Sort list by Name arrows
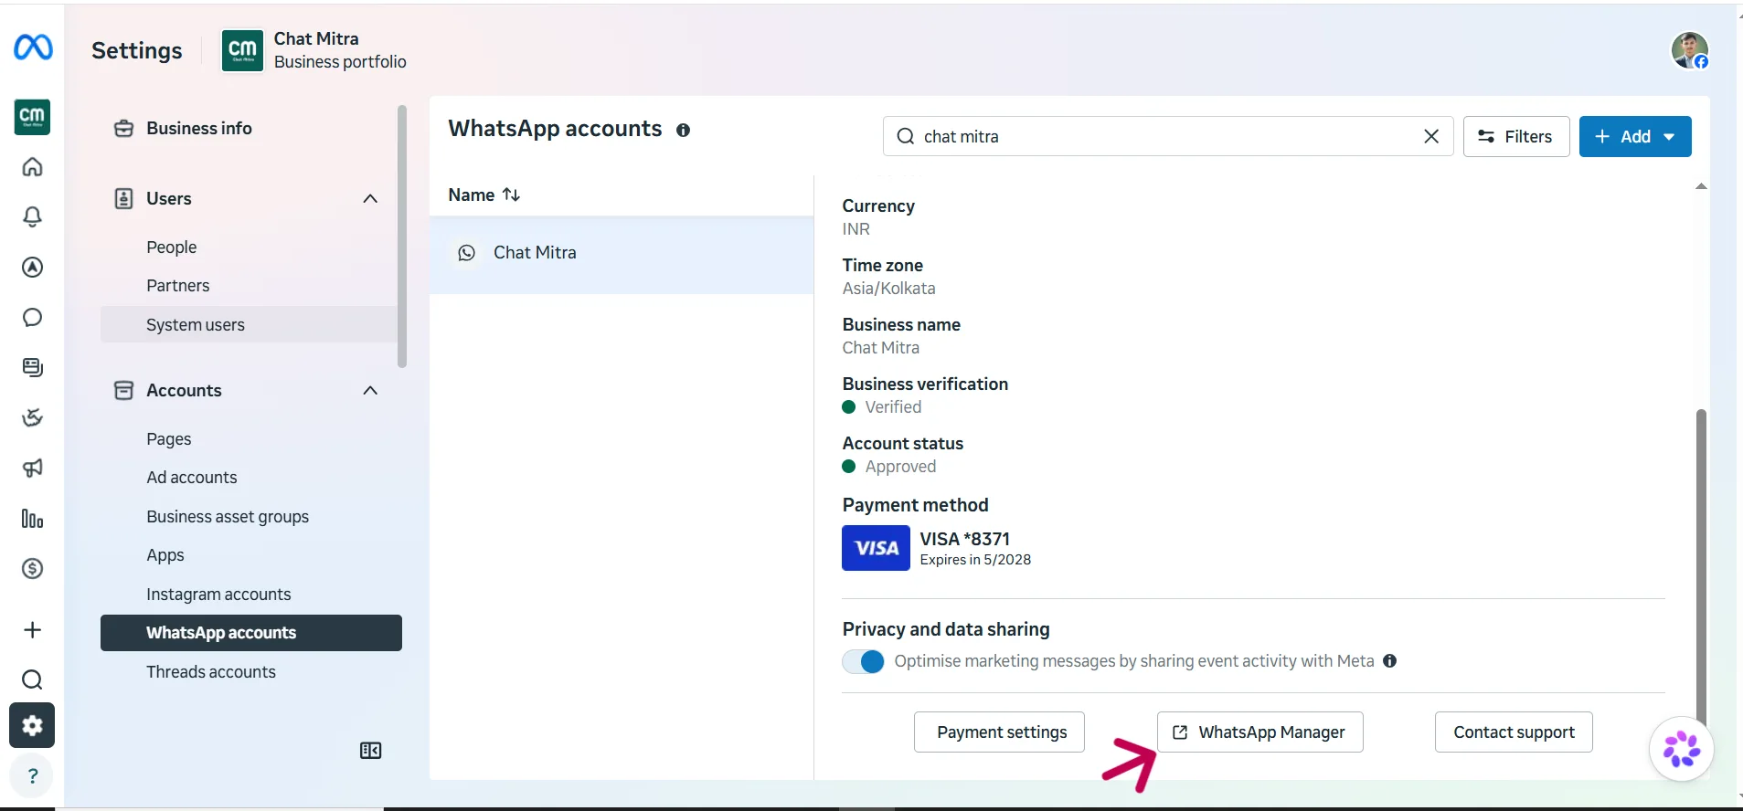 point(511,195)
